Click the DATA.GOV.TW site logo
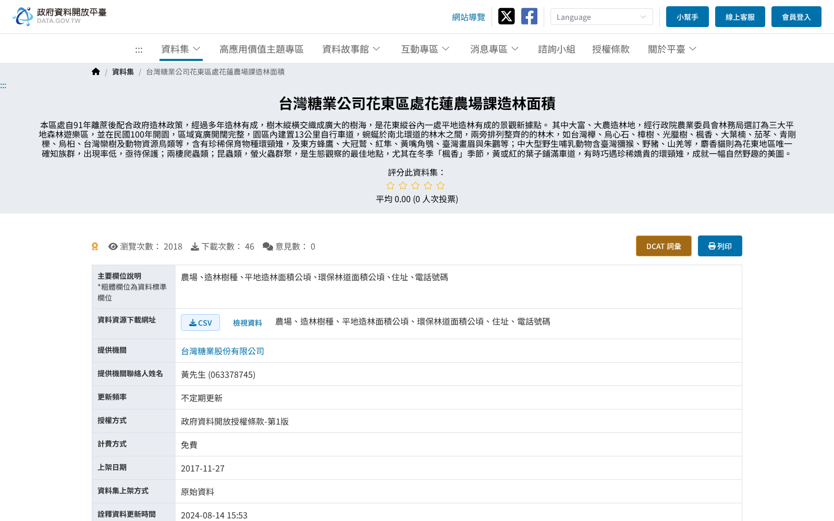Viewport: 834px width, 521px height. click(x=59, y=16)
